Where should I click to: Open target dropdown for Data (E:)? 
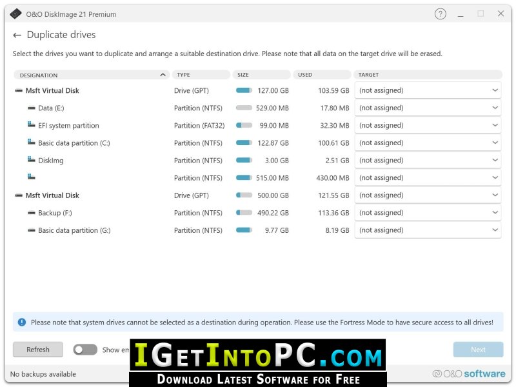click(x=428, y=108)
